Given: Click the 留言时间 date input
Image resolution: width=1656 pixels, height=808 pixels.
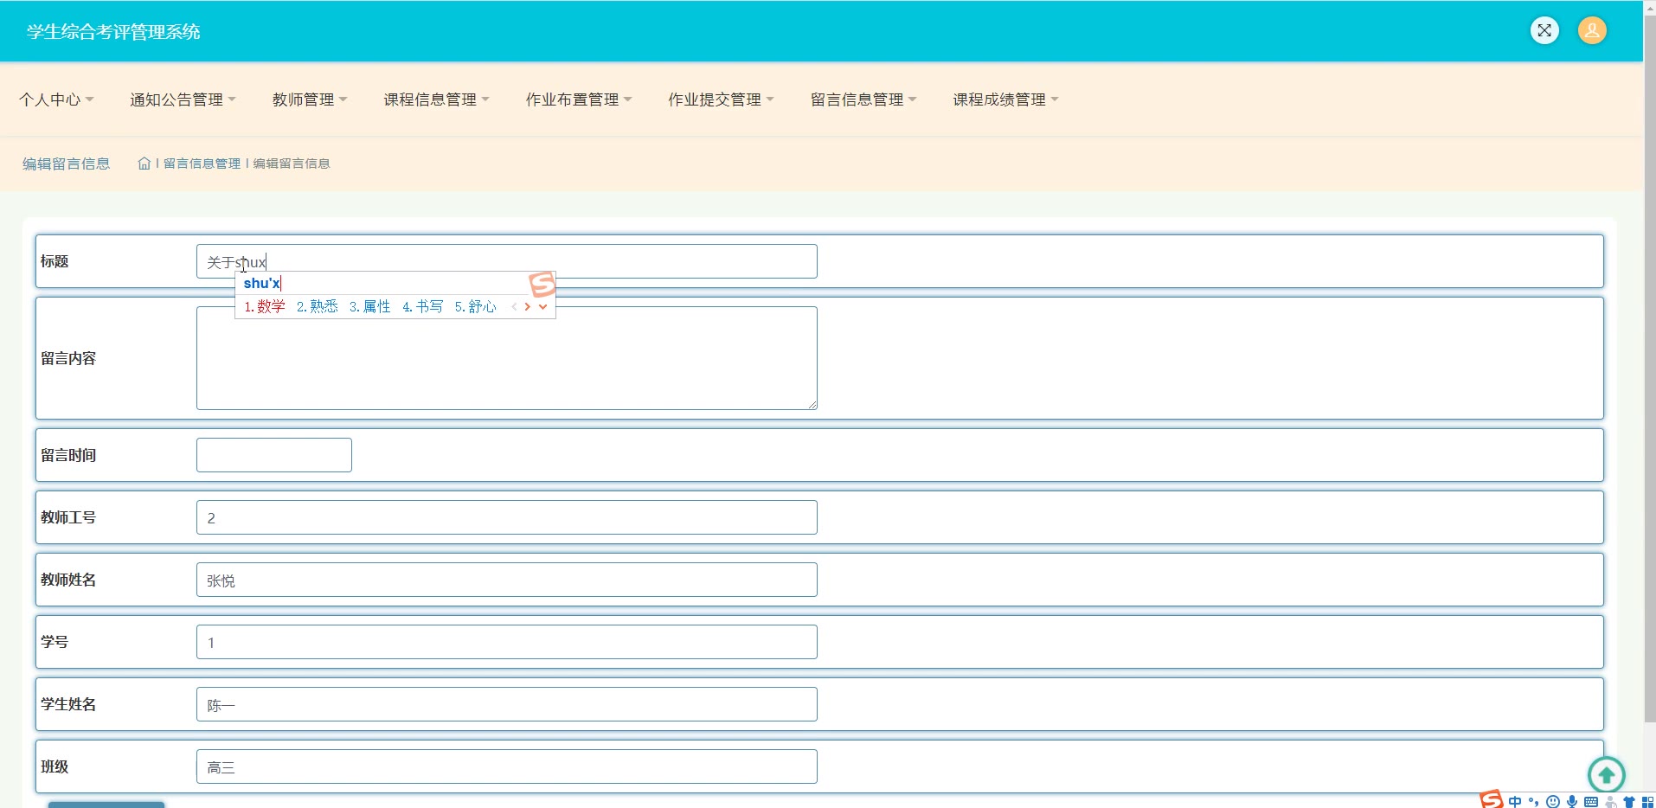Looking at the screenshot, I should click(274, 455).
